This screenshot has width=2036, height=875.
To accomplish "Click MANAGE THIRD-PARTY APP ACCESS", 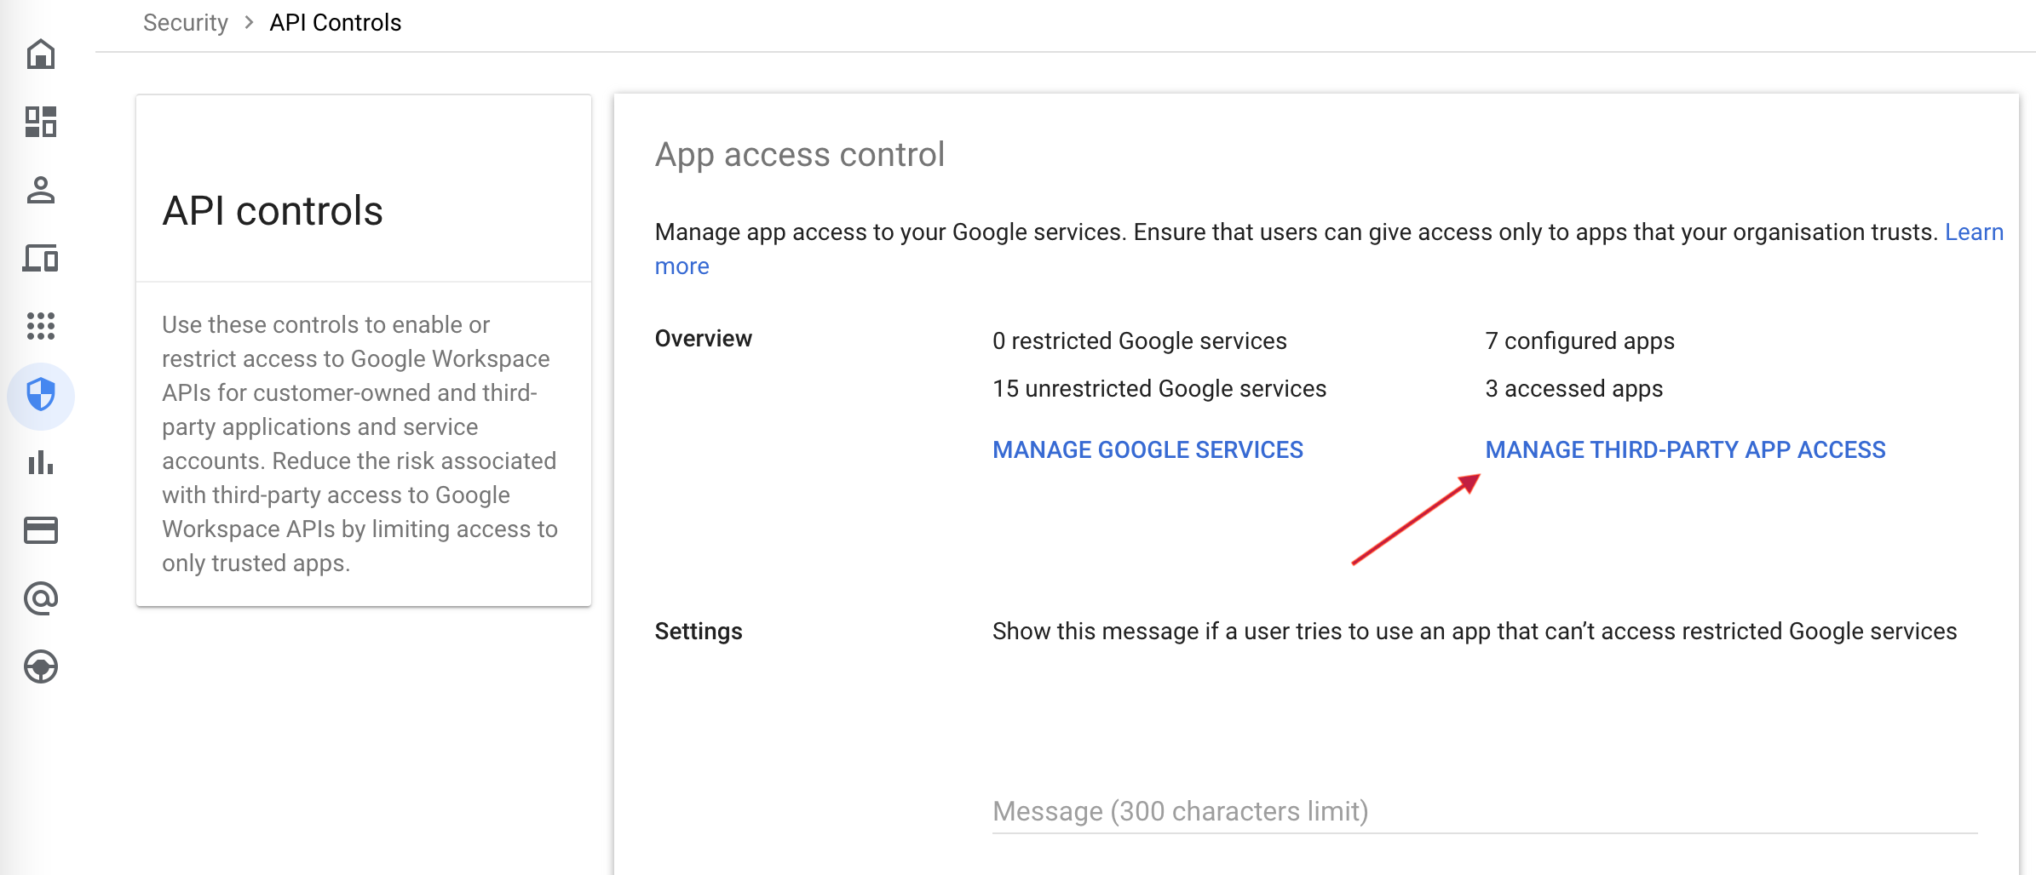I will 1685,449.
